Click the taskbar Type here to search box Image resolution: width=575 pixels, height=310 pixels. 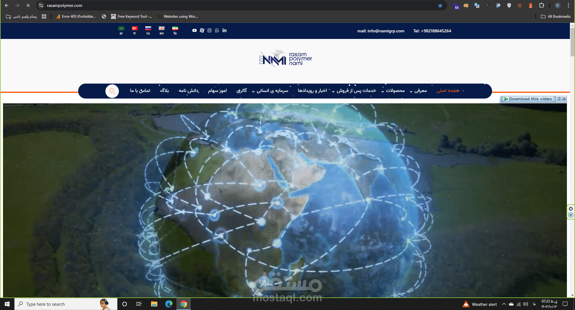click(66, 304)
